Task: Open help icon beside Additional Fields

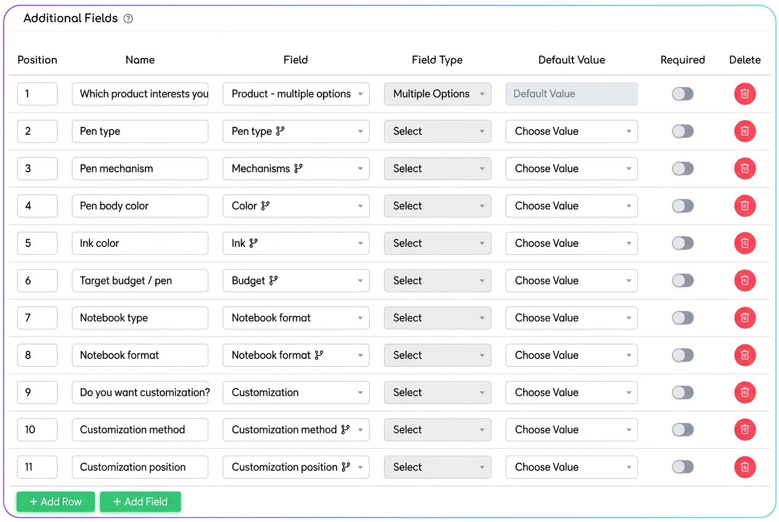Action: (x=128, y=18)
